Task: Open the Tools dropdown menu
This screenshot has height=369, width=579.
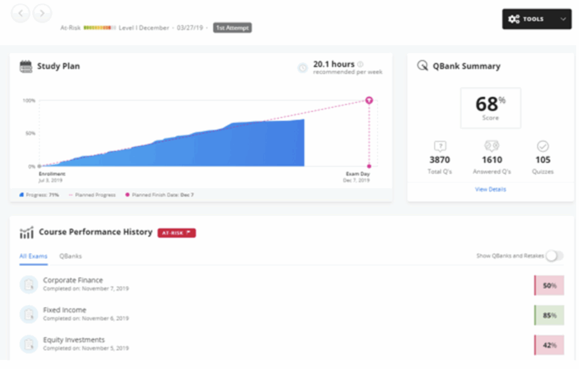Action: (x=537, y=19)
